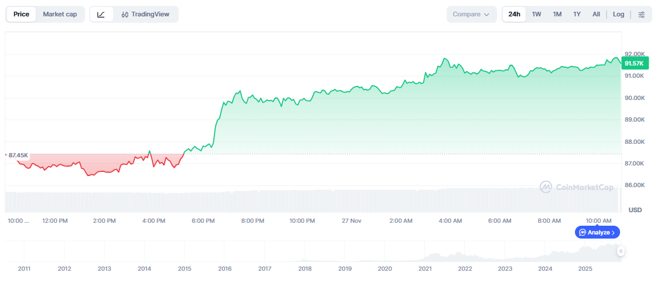The height and width of the screenshot is (283, 657).
Task: Click the 27 Nov date label
Action: coord(350,220)
